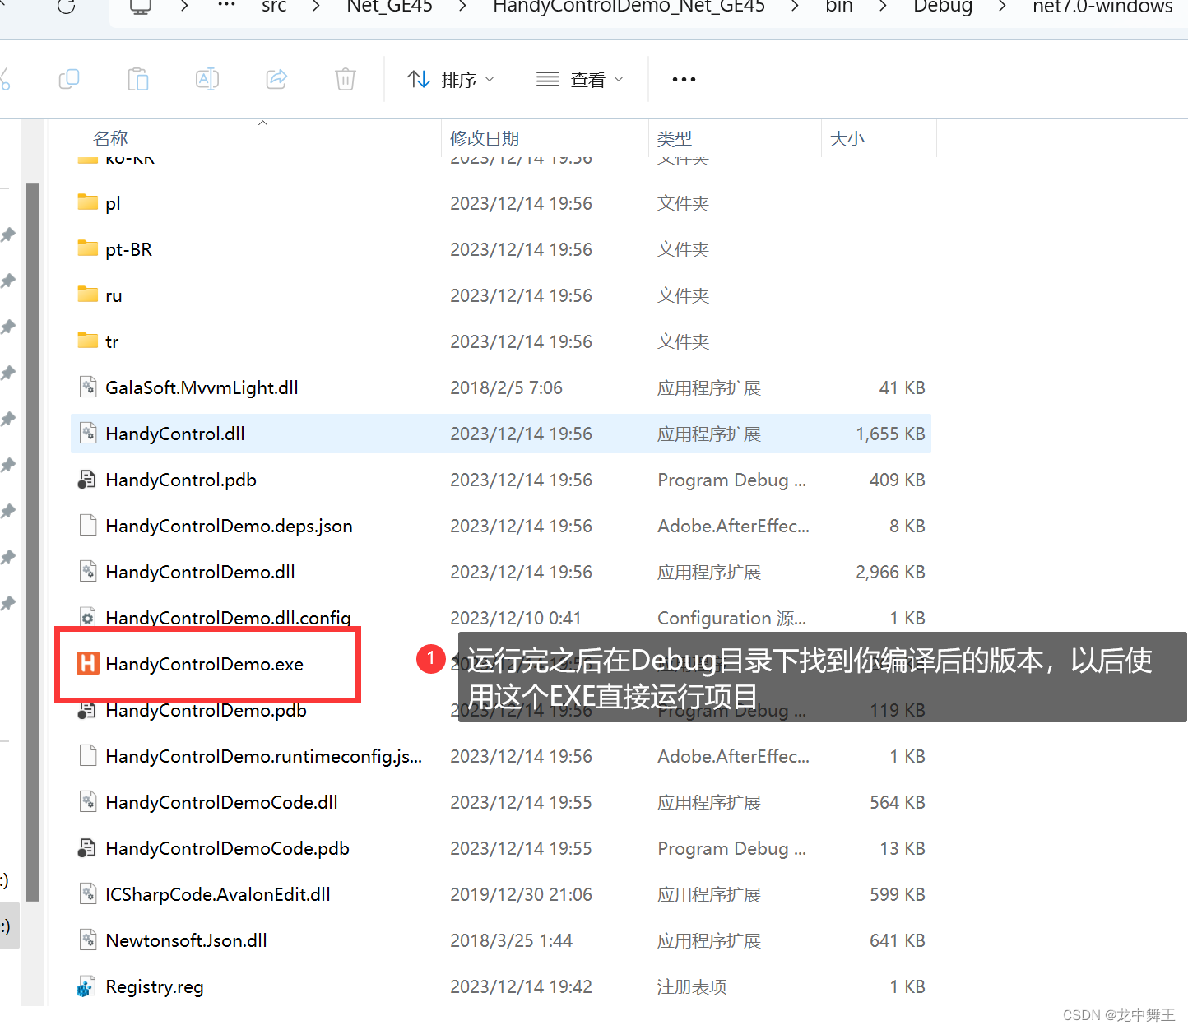
Task: Select the HandyControlDemo.deps.json file name
Action: click(x=229, y=526)
